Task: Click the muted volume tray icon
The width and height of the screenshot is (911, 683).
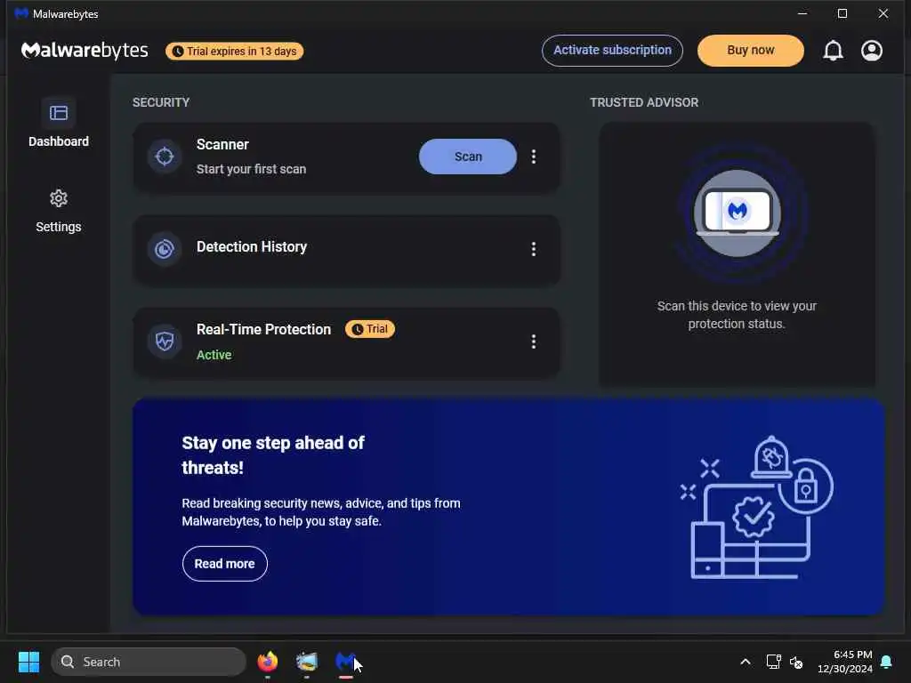Action: (796, 662)
